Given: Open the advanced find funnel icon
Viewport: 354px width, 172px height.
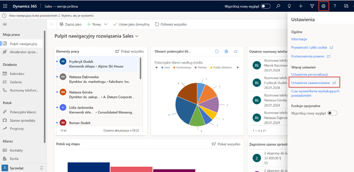Looking at the screenshot, I should point(312,7).
